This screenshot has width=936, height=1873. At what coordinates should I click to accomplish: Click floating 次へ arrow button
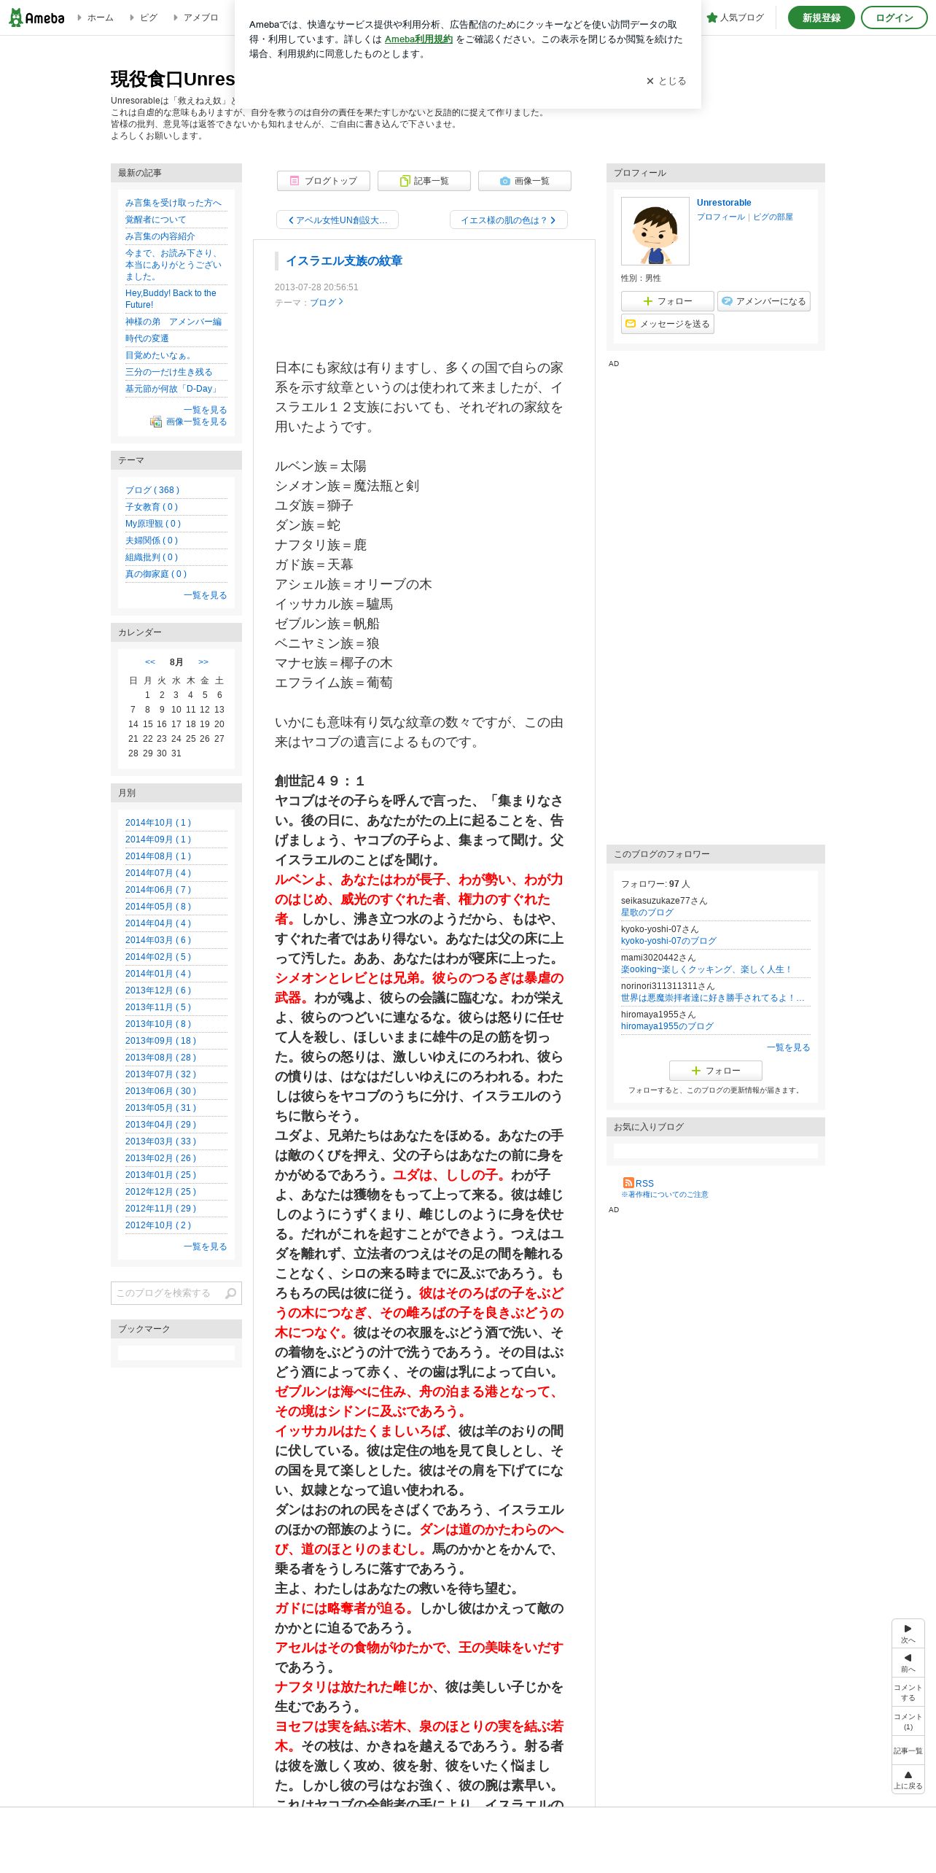[x=908, y=1634]
